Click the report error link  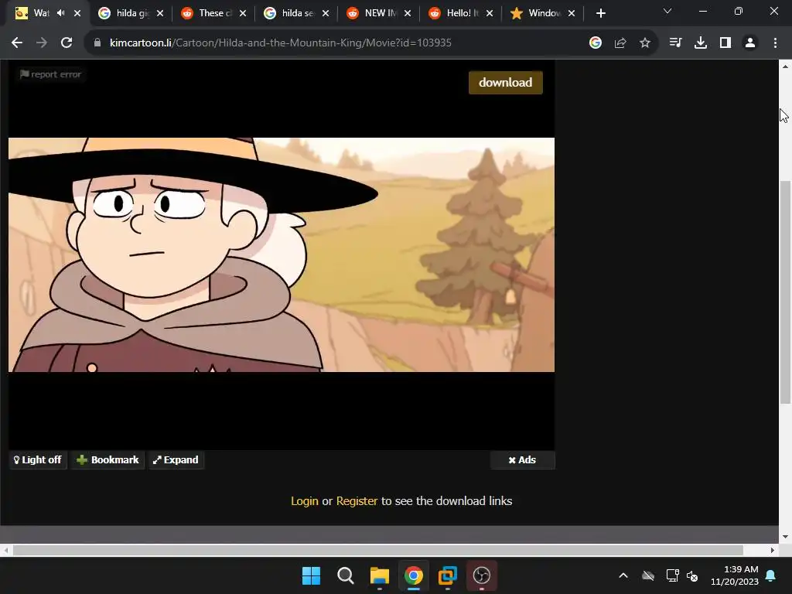50,75
